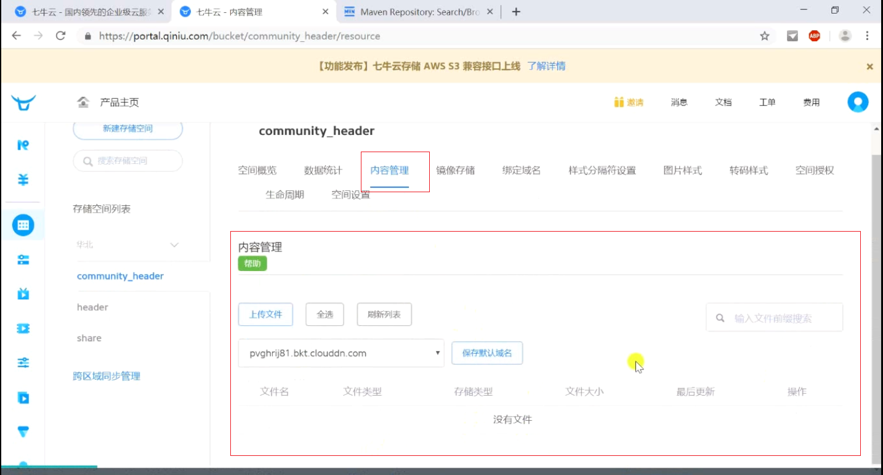Open 工单 tickets menu
The height and width of the screenshot is (475, 883).
coord(767,102)
